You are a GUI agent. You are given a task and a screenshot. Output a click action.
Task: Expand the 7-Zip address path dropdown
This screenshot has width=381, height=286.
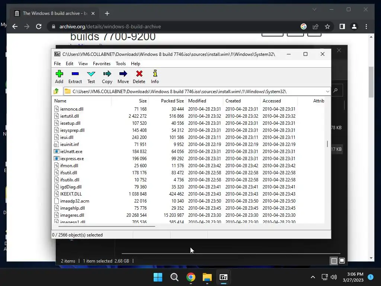(x=327, y=92)
